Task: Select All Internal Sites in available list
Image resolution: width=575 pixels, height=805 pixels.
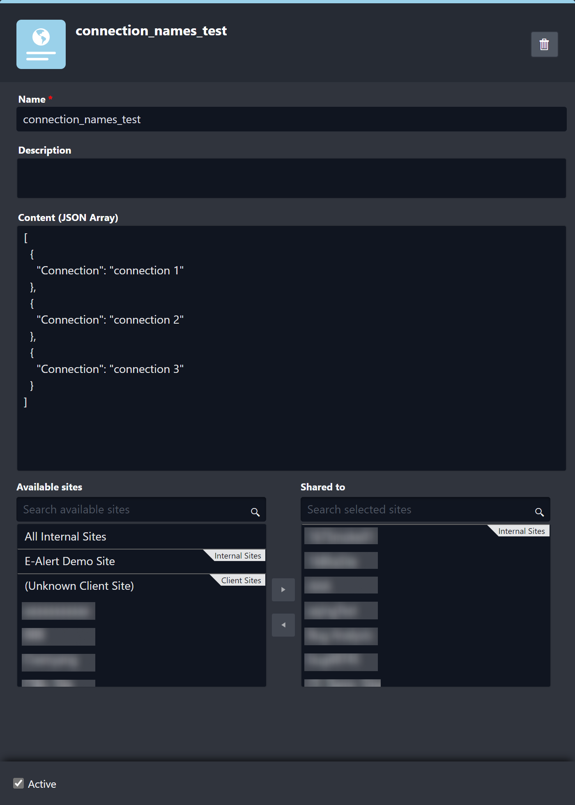Action: tap(66, 536)
